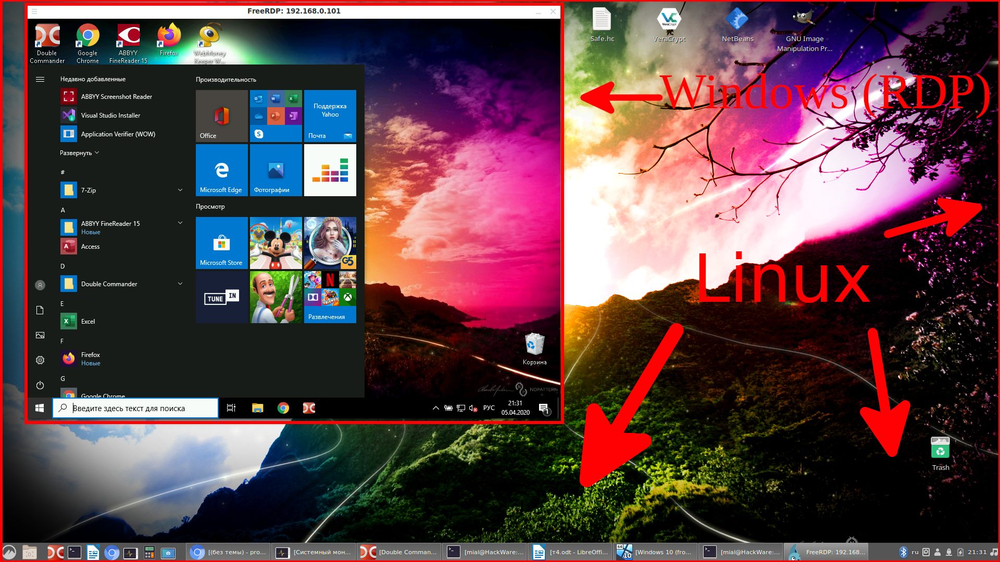Toggle Bluetooth icon in Linux panel tray
The height and width of the screenshot is (562, 1000).
pyautogui.click(x=903, y=552)
